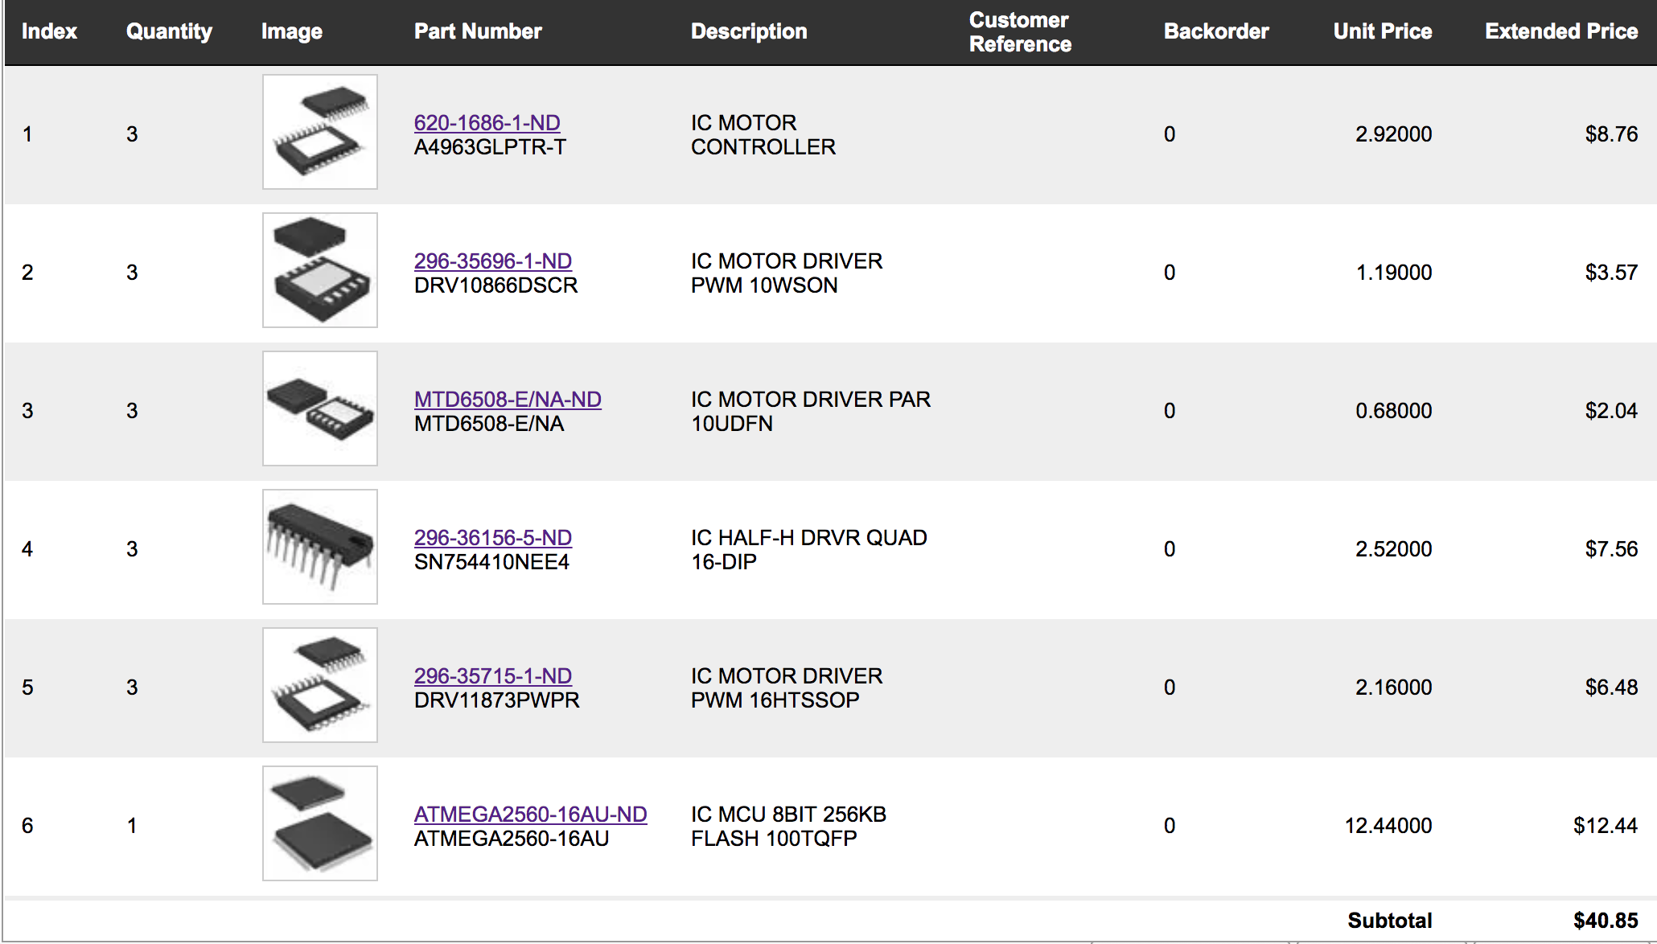
Task: Visit the 296-35715-1-ND link
Action: click(x=492, y=676)
